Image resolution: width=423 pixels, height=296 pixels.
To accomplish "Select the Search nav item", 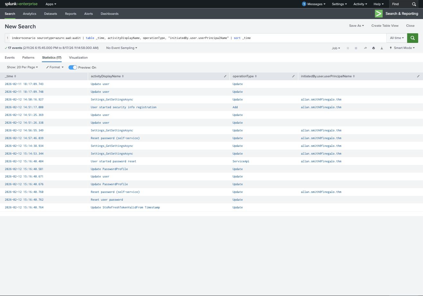I will (x=10, y=14).
